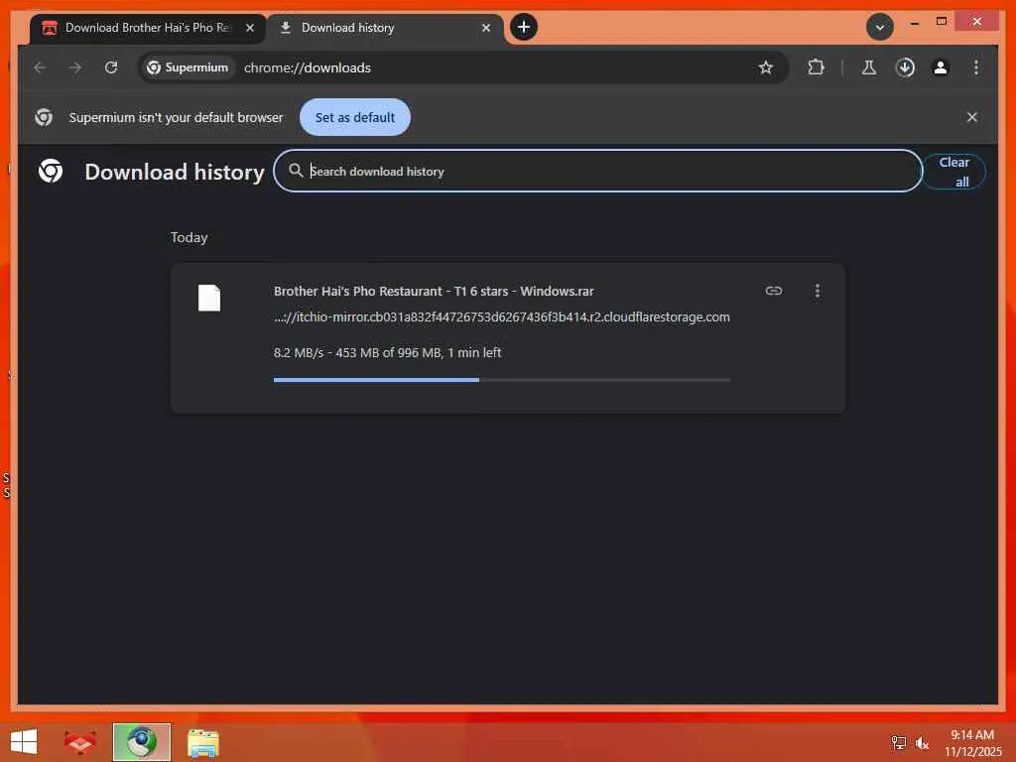Click the Supermium site info chip
Image resolution: width=1016 pixels, height=762 pixels.
pos(188,67)
